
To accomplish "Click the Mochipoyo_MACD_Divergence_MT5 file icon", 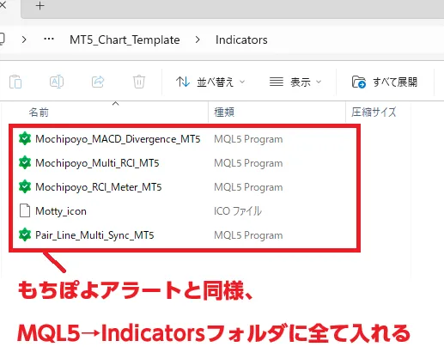I will 25,139.
